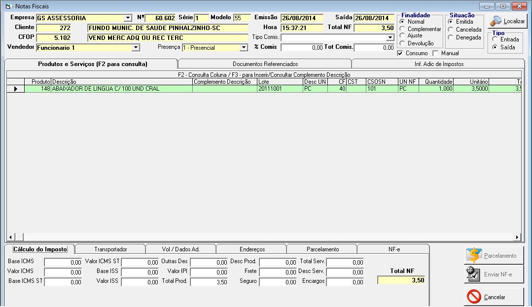Open the Empresa dropdown list
Image resolution: width=532 pixels, height=307 pixels.
128,18
